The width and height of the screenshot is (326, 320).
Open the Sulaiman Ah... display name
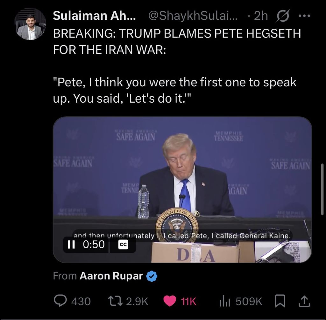(94, 15)
